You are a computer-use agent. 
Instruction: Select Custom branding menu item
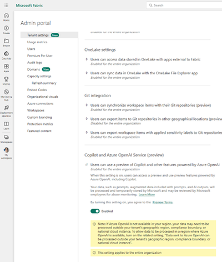39,117
